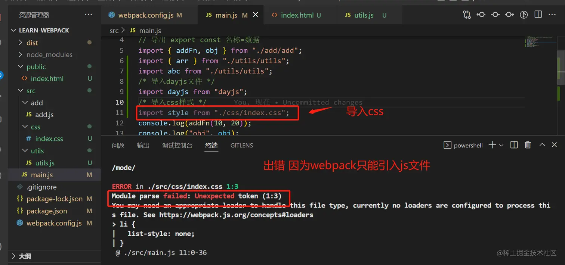Click ./src/main.js 11:0-36 terminal link
The image size is (565, 265).
tap(165, 253)
